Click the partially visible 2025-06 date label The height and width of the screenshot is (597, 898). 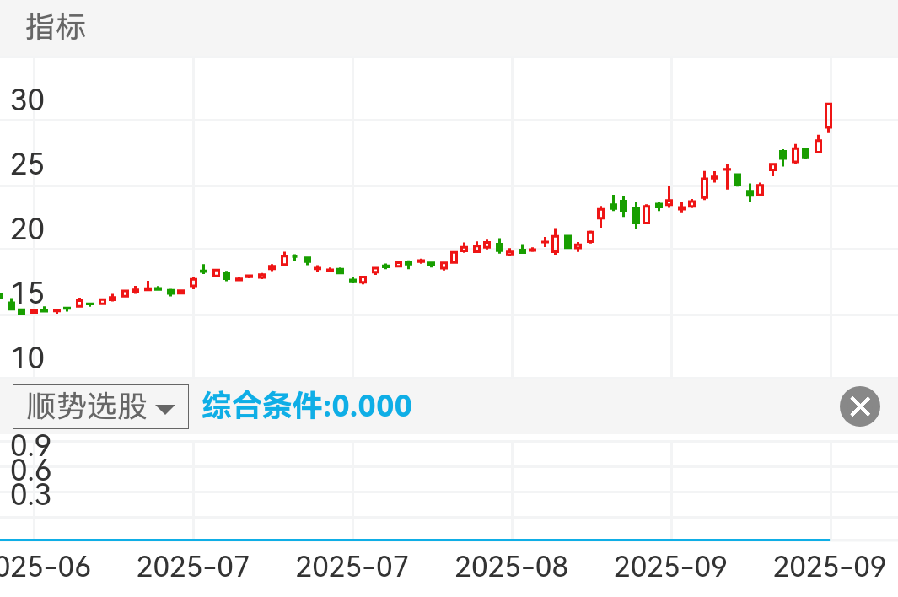[x=45, y=567]
